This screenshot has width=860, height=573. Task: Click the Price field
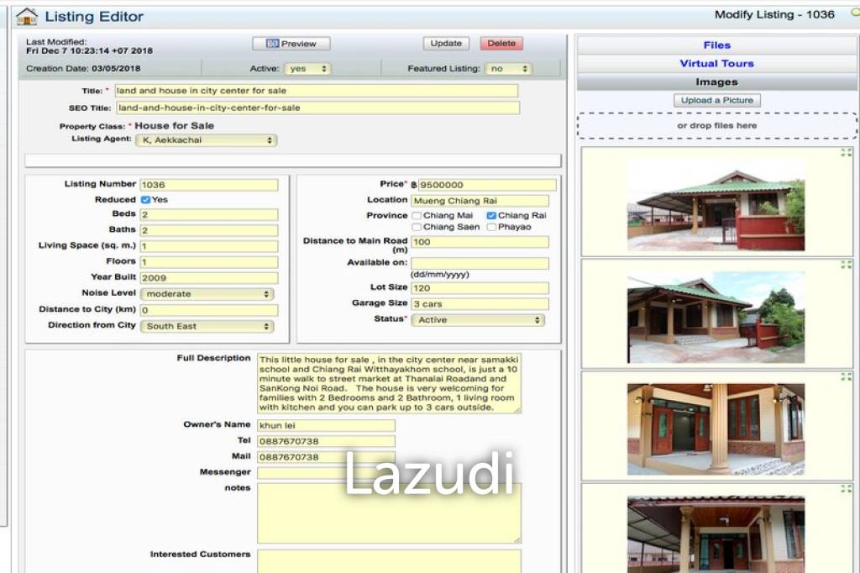487,185
